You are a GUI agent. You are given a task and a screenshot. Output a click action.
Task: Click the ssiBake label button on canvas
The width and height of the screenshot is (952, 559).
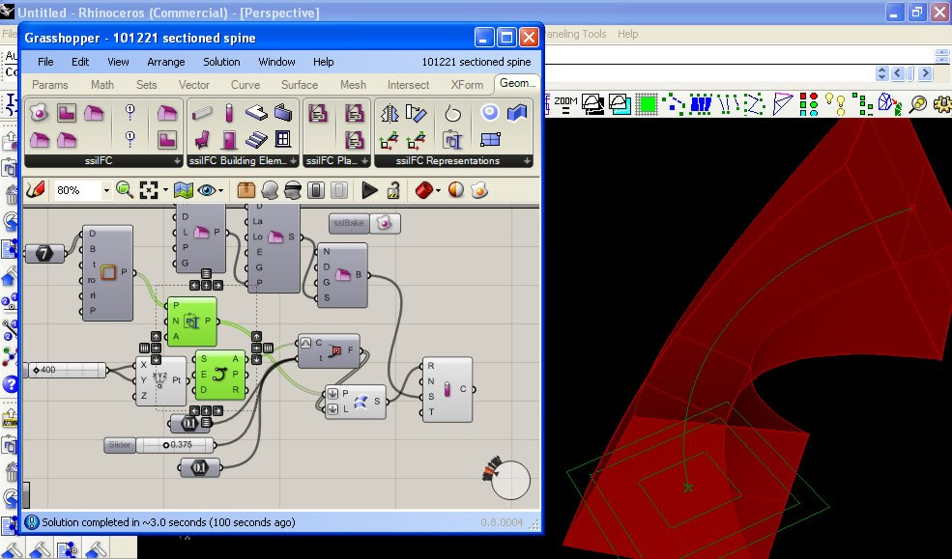(x=349, y=224)
